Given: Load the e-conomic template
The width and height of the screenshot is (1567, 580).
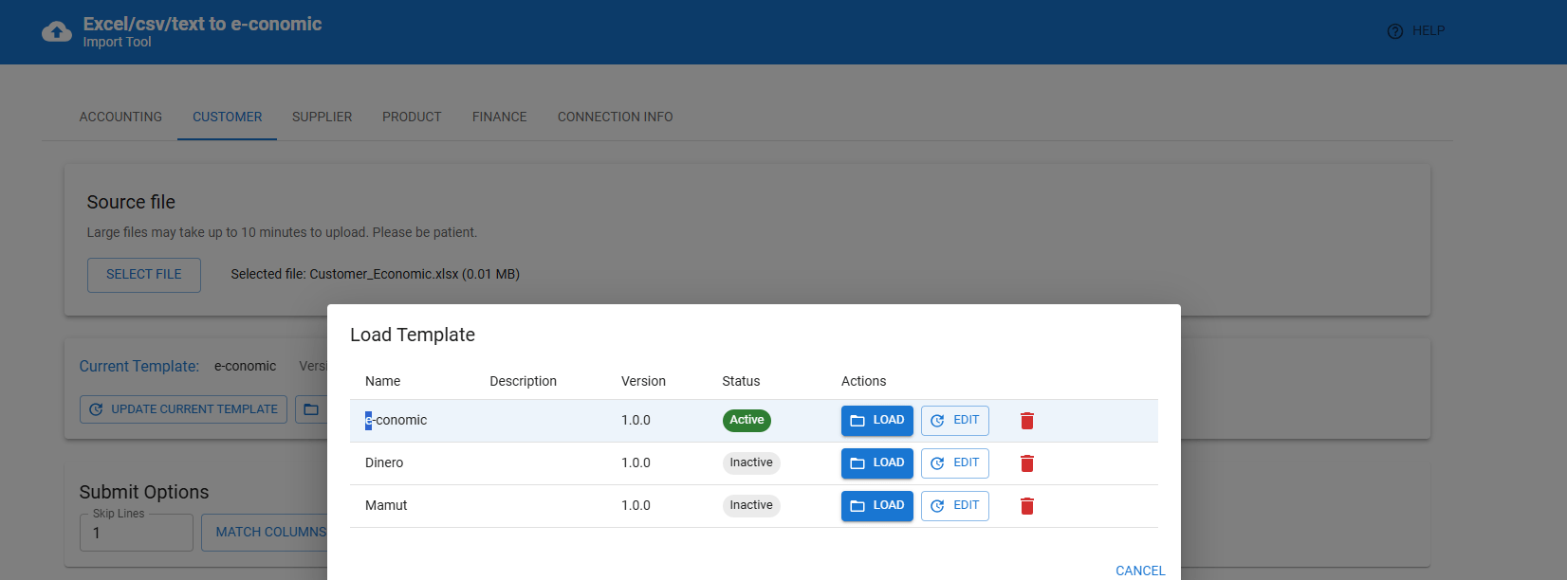Looking at the screenshot, I should coord(876,421).
